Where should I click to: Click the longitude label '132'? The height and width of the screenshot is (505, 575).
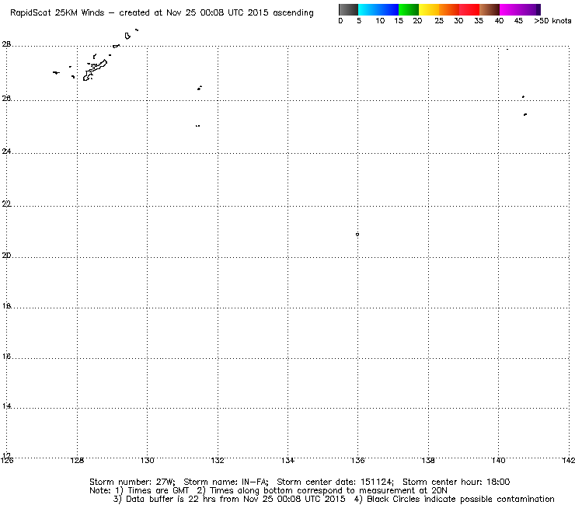tap(218, 460)
